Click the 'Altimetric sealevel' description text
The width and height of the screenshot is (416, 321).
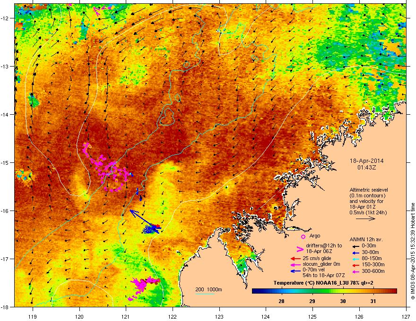[369, 190]
